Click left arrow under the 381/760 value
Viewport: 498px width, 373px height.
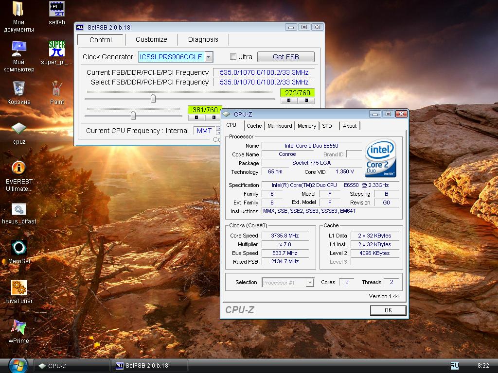pos(196,118)
